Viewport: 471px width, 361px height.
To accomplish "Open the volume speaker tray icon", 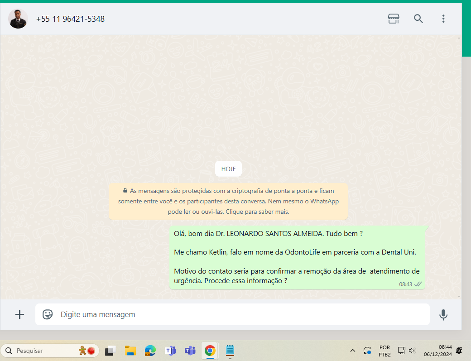I will tap(412, 351).
